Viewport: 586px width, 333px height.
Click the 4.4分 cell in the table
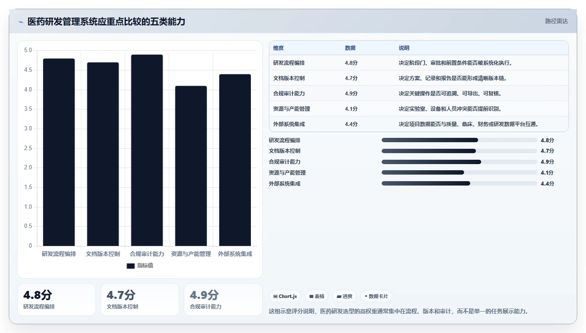[x=351, y=124]
